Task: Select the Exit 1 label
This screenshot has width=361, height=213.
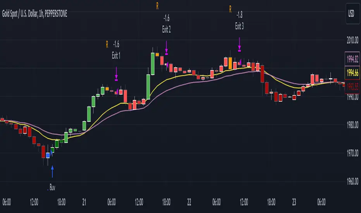Action: 116,55
